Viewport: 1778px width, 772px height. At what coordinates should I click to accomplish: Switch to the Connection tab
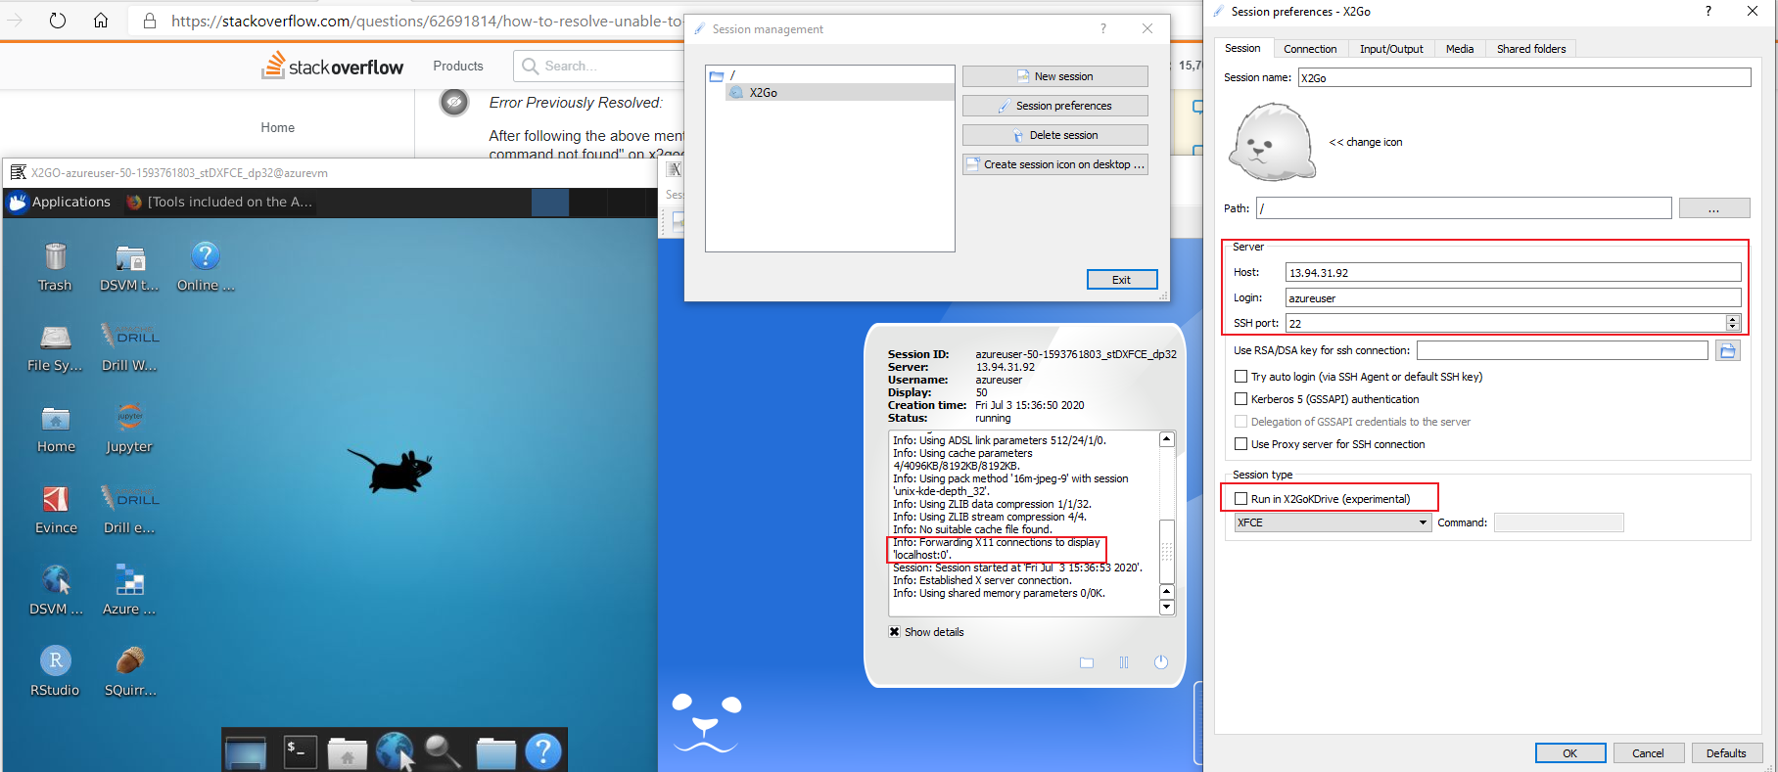pos(1310,49)
